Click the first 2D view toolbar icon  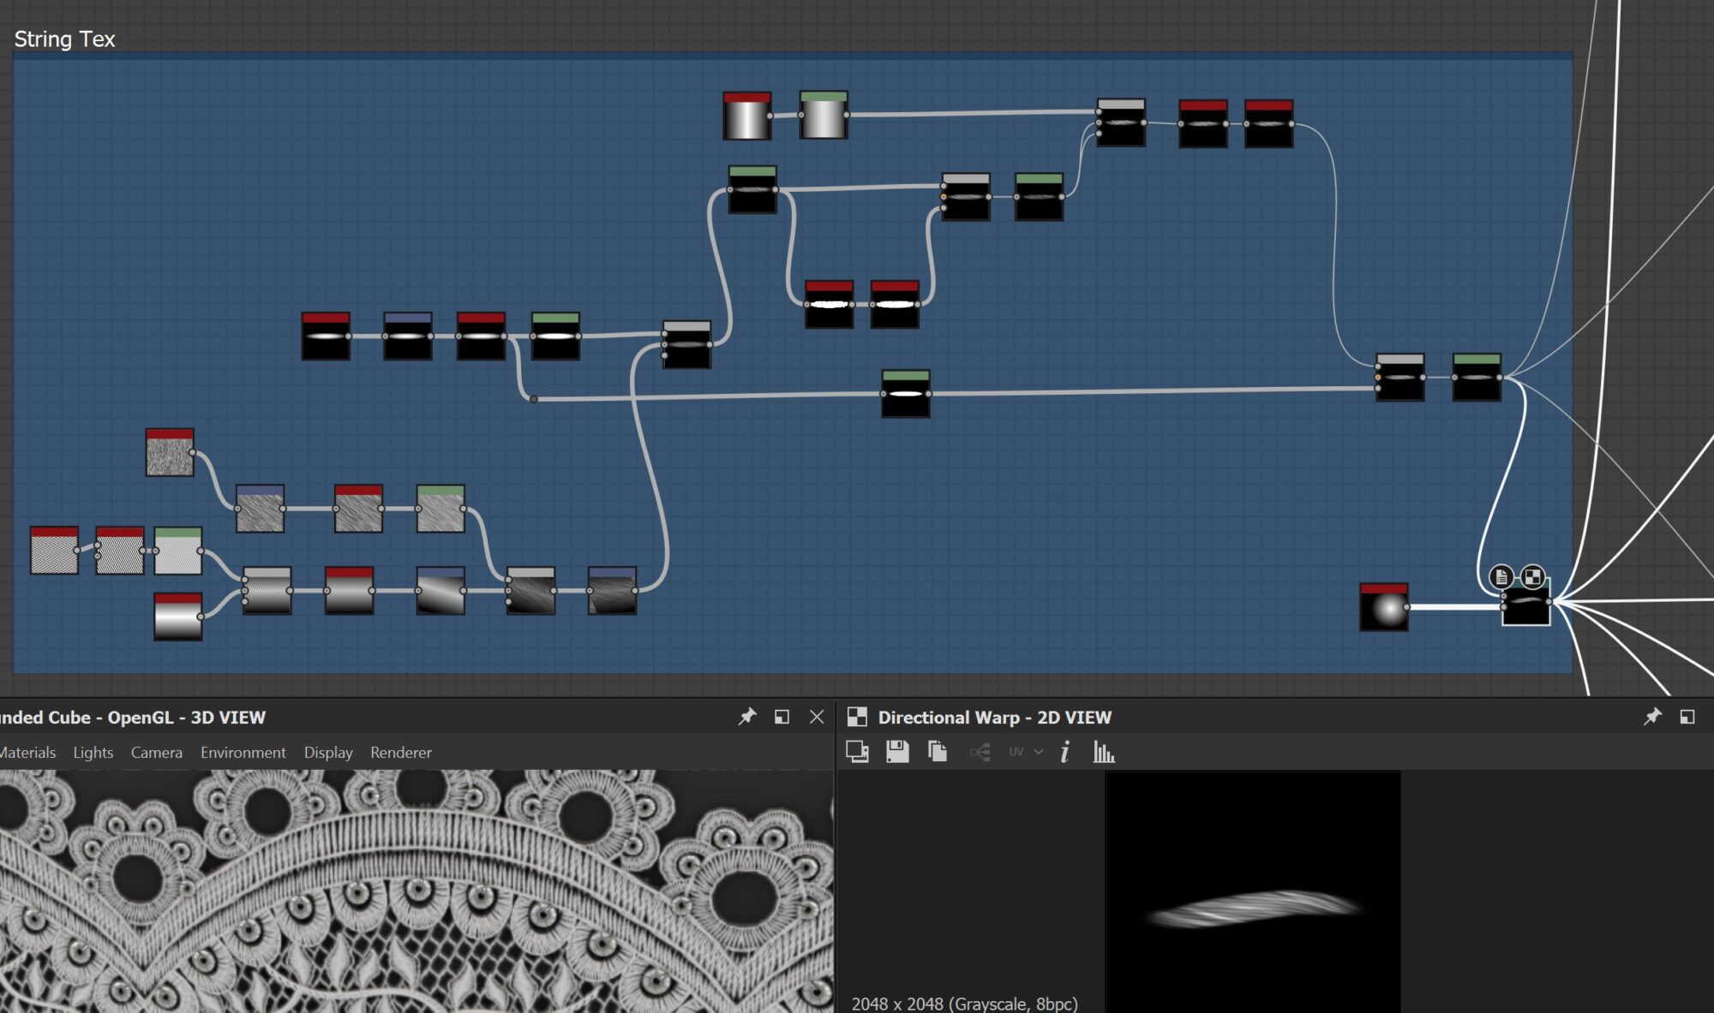pyautogui.click(x=857, y=752)
